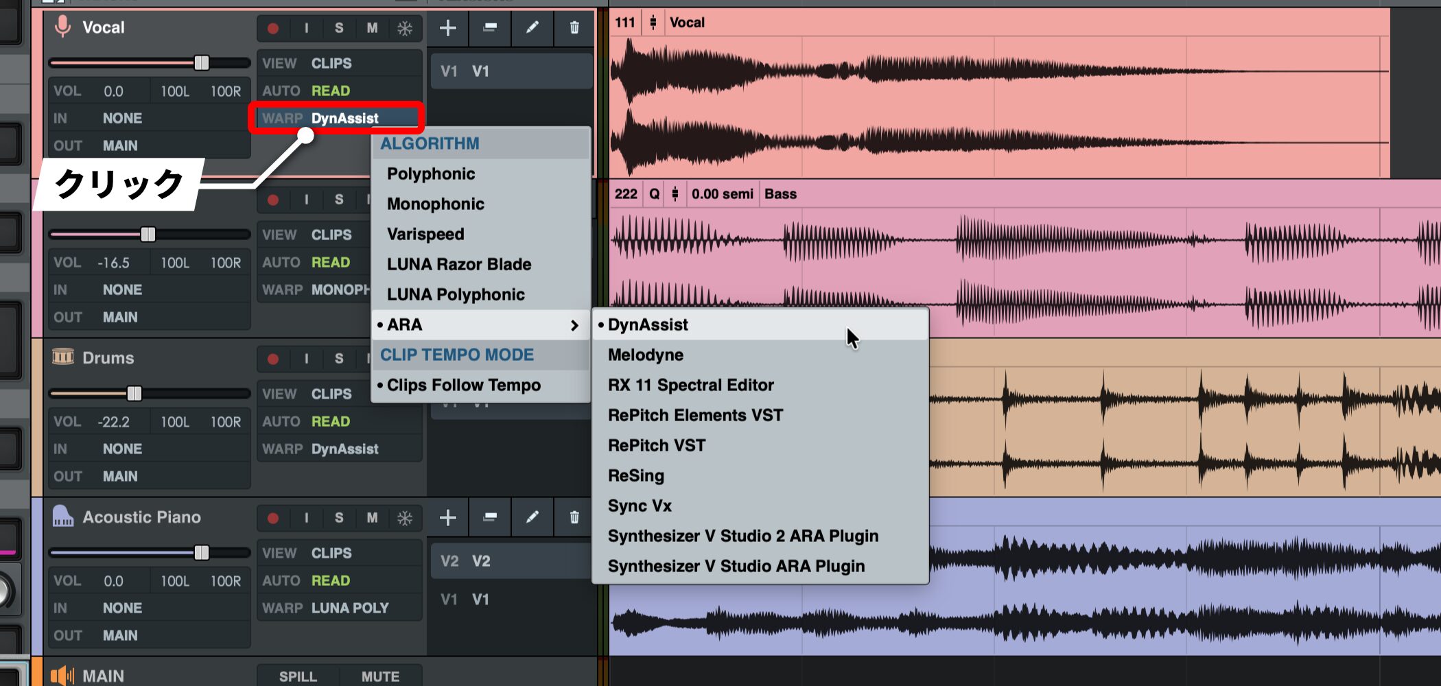The width and height of the screenshot is (1441, 686).
Task: Add a new version on Vocal track
Action: pyautogui.click(x=448, y=28)
